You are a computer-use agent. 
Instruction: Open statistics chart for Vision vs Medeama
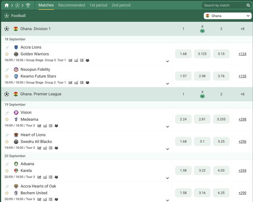[39, 126]
